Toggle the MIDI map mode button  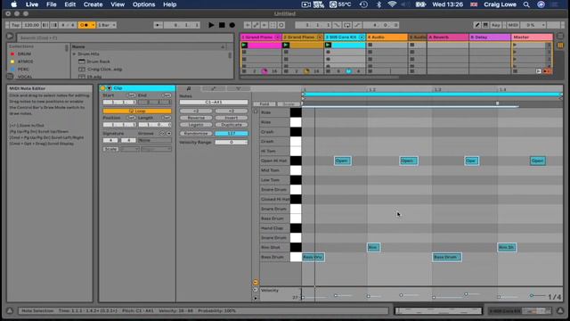click(513, 25)
